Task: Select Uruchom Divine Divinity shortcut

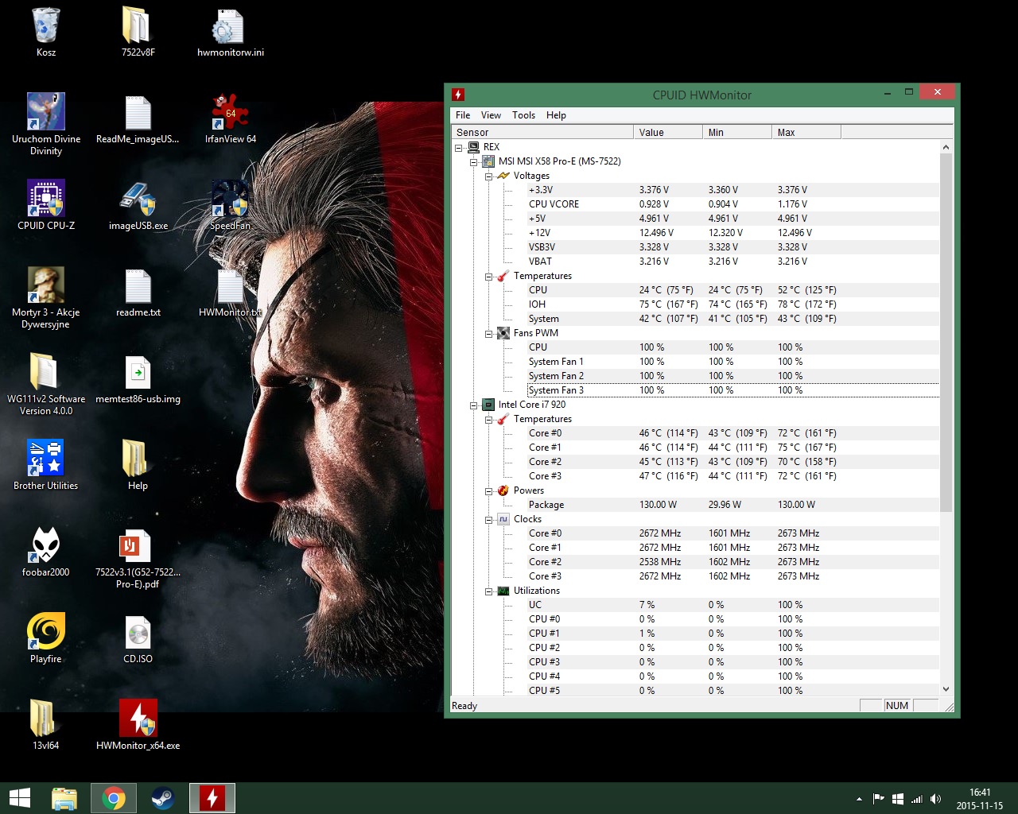Action: [x=45, y=113]
